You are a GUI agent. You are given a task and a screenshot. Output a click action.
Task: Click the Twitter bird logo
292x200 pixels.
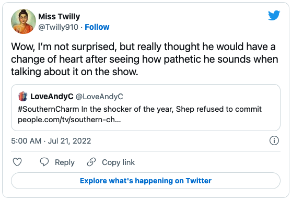(x=274, y=15)
